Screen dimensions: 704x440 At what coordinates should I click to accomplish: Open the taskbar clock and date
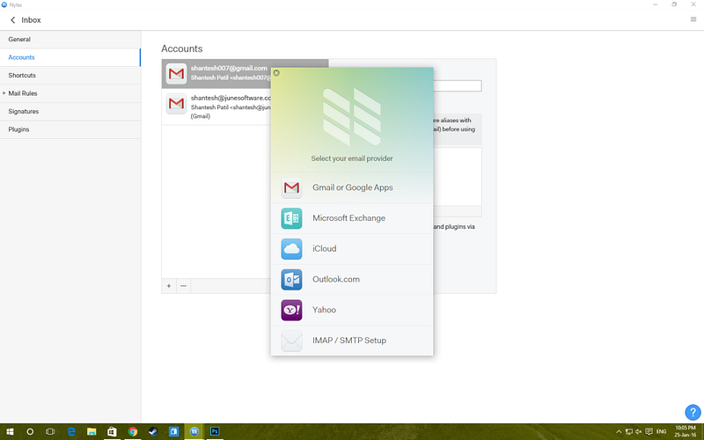686,431
